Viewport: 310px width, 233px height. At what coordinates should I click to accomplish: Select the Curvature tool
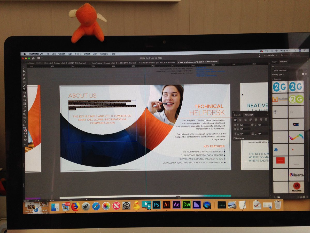[24, 78]
